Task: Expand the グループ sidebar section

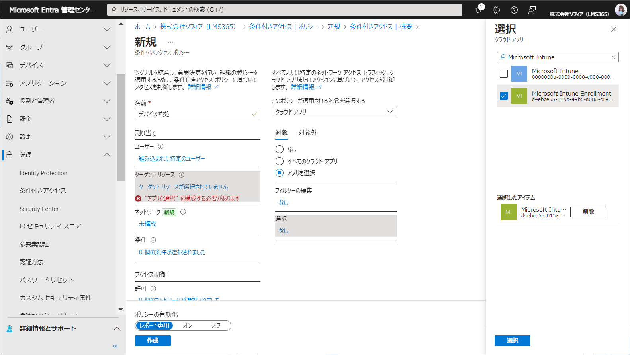Action: point(107,47)
